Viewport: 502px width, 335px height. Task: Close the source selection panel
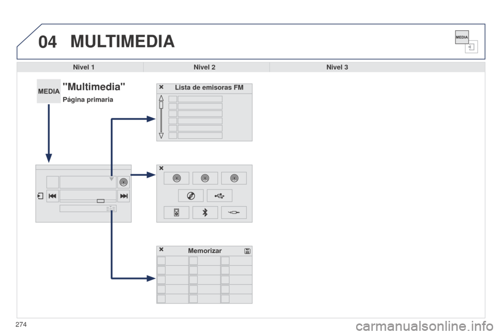point(162,168)
